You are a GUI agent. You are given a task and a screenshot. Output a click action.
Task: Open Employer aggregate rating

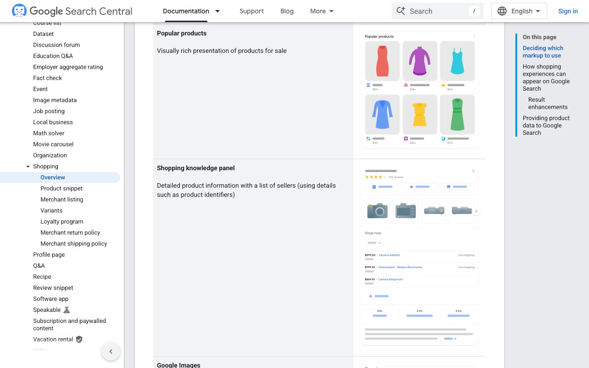point(68,67)
